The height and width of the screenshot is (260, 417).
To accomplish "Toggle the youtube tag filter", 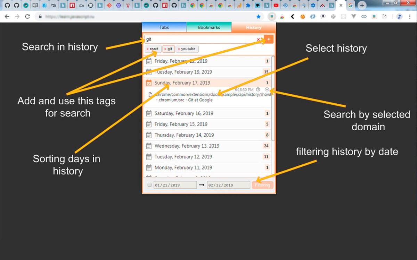I will click(188, 49).
